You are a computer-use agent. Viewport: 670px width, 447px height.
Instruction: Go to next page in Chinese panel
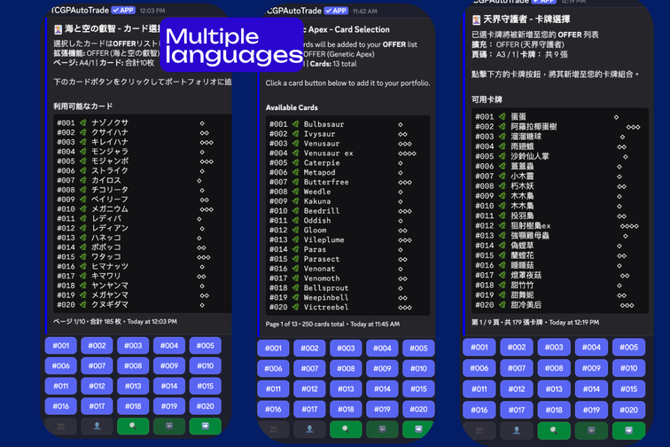tap(628, 429)
